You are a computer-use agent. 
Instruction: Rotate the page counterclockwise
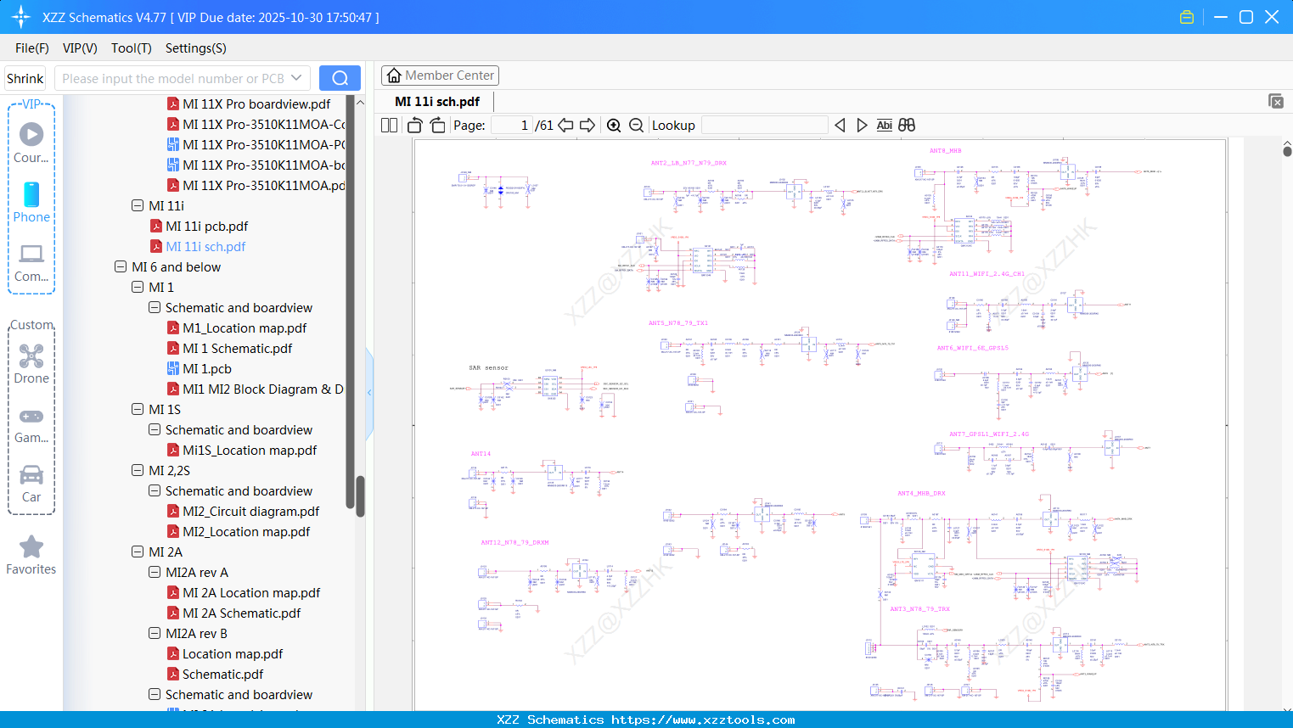[415, 126]
